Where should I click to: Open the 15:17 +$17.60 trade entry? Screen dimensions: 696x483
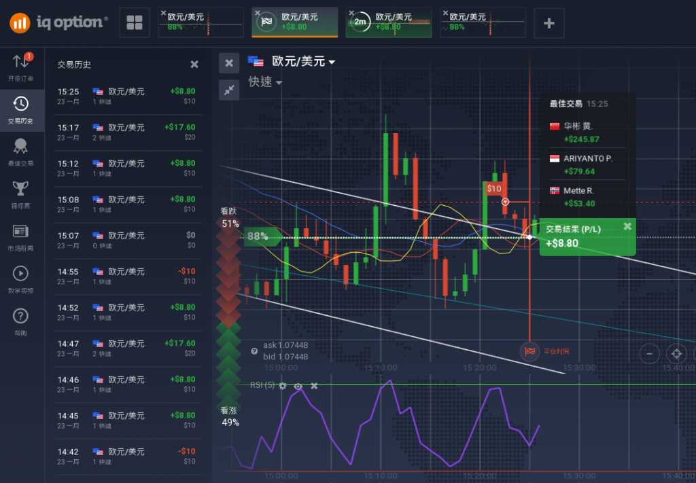[128, 132]
